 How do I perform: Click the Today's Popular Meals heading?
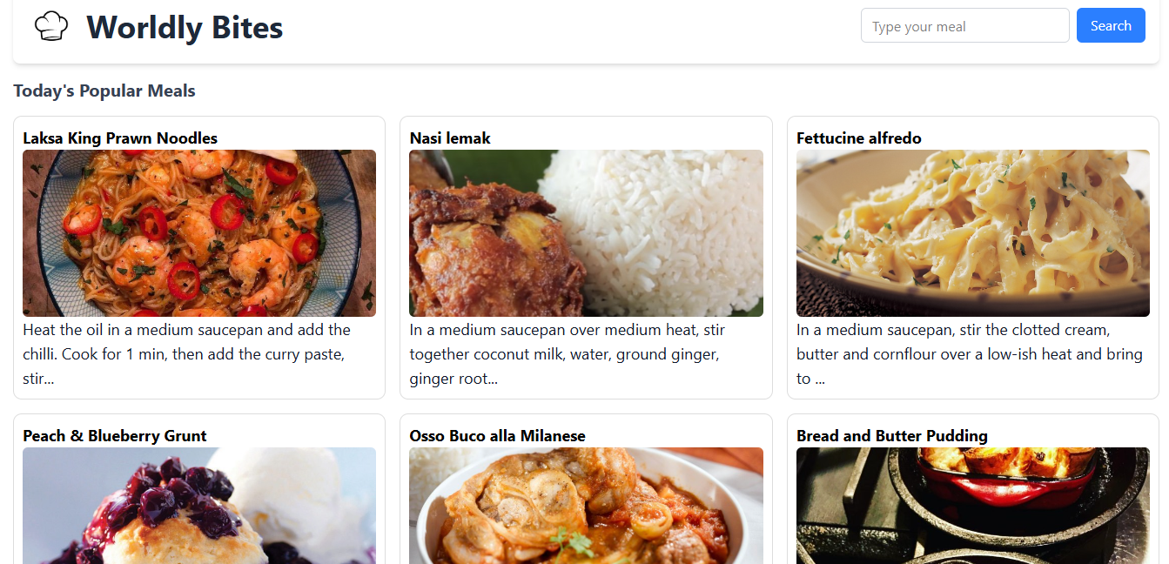click(x=104, y=91)
